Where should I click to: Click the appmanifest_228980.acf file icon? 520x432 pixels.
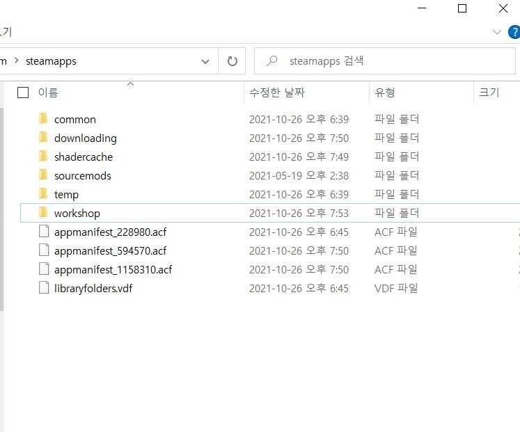(x=44, y=231)
